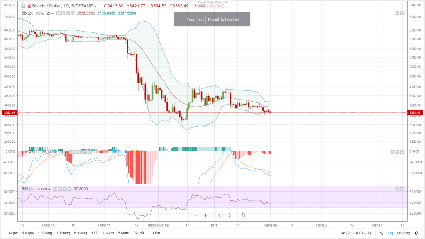Select the YTD time range
This screenshot has width=425, height=239.
click(x=95, y=233)
